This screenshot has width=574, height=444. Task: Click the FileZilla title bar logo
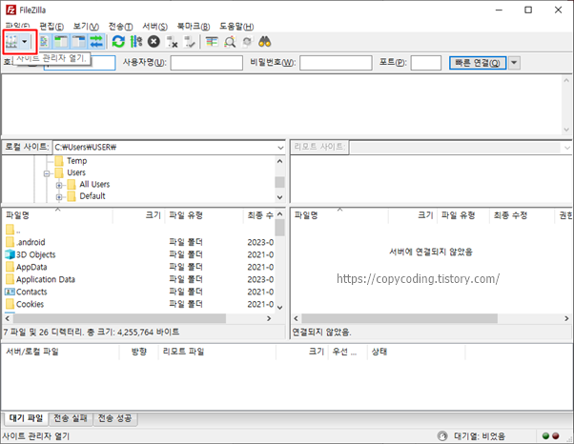[11, 10]
